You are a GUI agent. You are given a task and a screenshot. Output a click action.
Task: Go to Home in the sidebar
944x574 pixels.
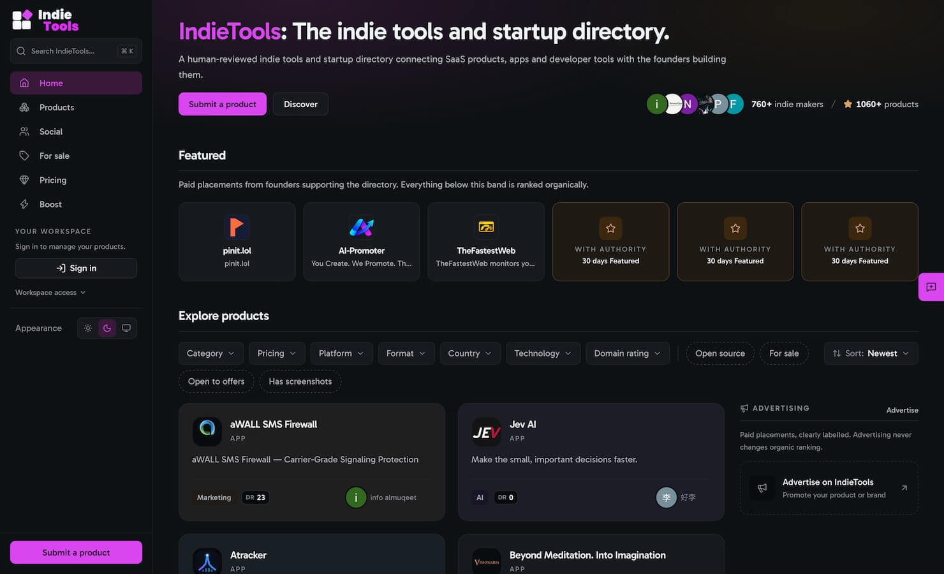tap(76, 83)
